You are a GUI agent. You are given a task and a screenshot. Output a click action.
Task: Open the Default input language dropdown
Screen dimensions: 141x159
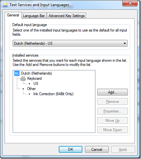point(70,43)
